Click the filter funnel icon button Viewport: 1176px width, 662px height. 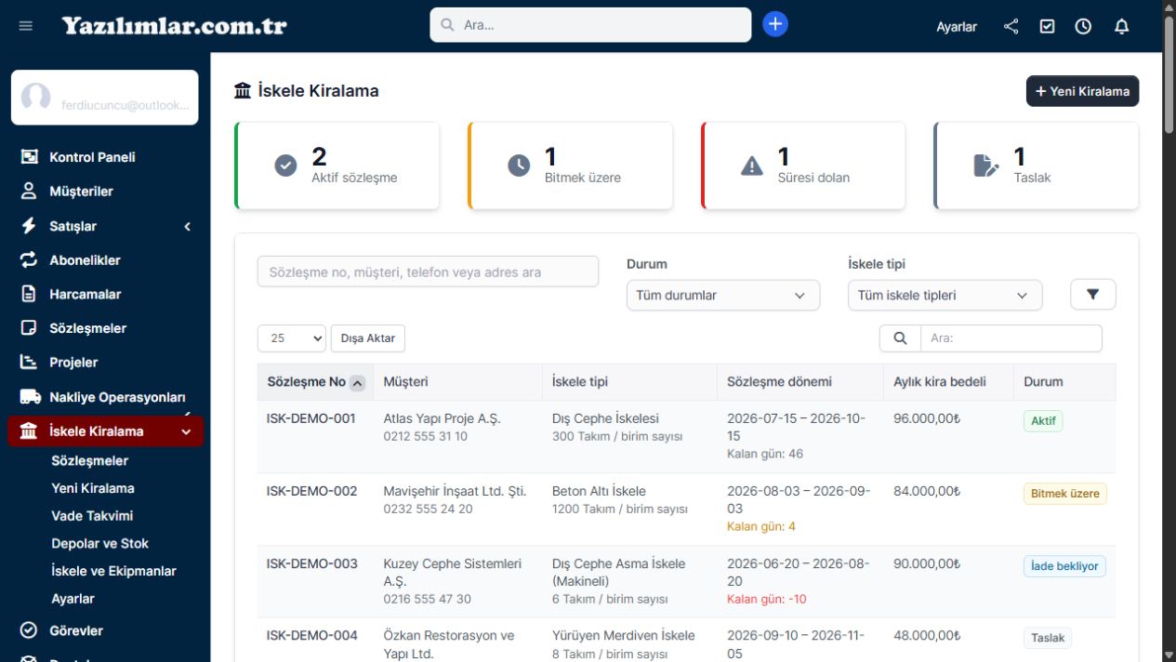click(x=1093, y=295)
